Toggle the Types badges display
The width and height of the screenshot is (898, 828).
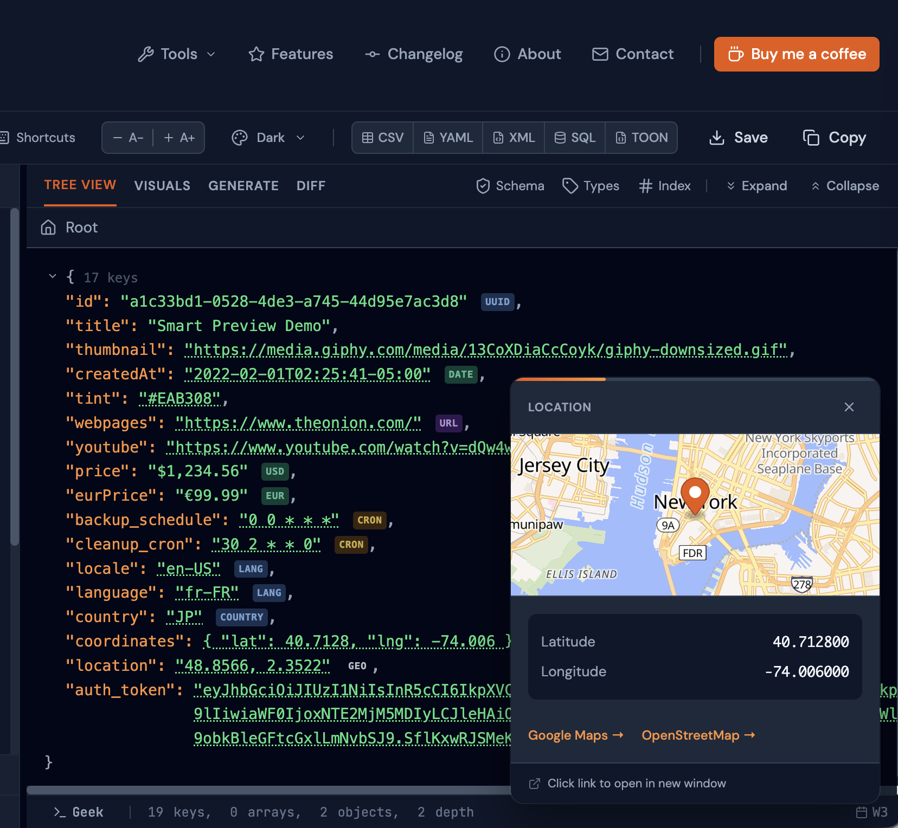coord(591,186)
